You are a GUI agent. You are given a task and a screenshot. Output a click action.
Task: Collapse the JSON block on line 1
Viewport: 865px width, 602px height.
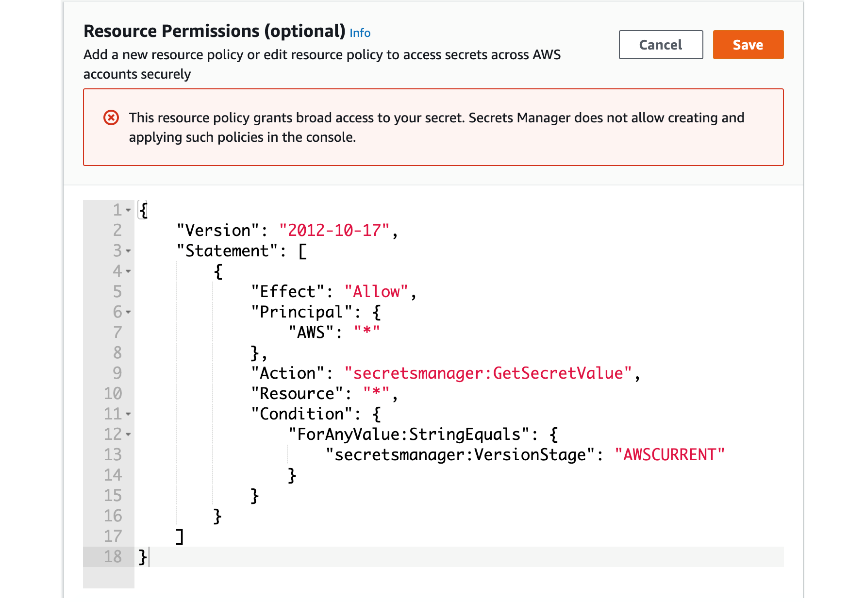[x=128, y=210]
